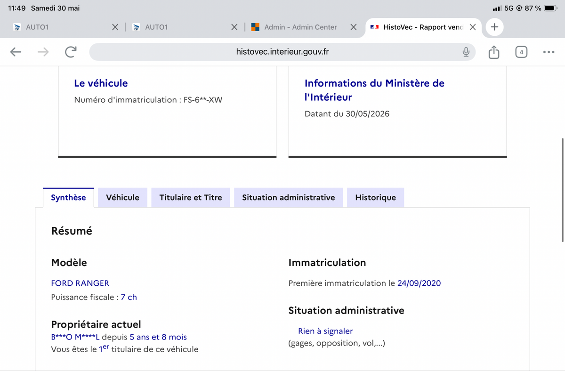This screenshot has height=371, width=565.
Task: Open the Situation administrative tab
Action: tap(289, 198)
